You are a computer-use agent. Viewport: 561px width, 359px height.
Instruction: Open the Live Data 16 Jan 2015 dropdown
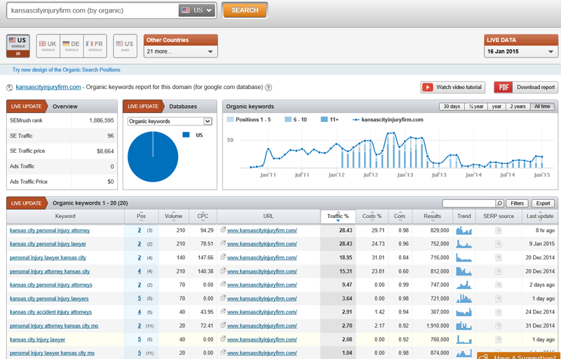click(x=521, y=51)
